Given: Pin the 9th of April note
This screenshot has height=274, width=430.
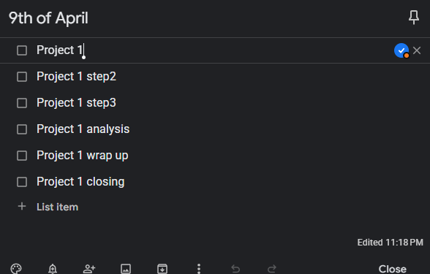Looking at the screenshot, I should coord(414,18).
